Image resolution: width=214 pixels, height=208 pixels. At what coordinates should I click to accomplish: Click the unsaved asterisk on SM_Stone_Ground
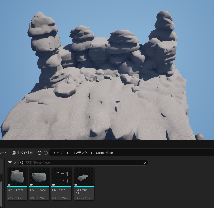click(x=53, y=185)
